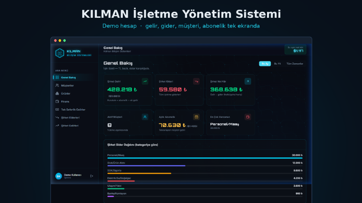
Task: Open Ürünler menu item
Action: [x=74, y=93]
